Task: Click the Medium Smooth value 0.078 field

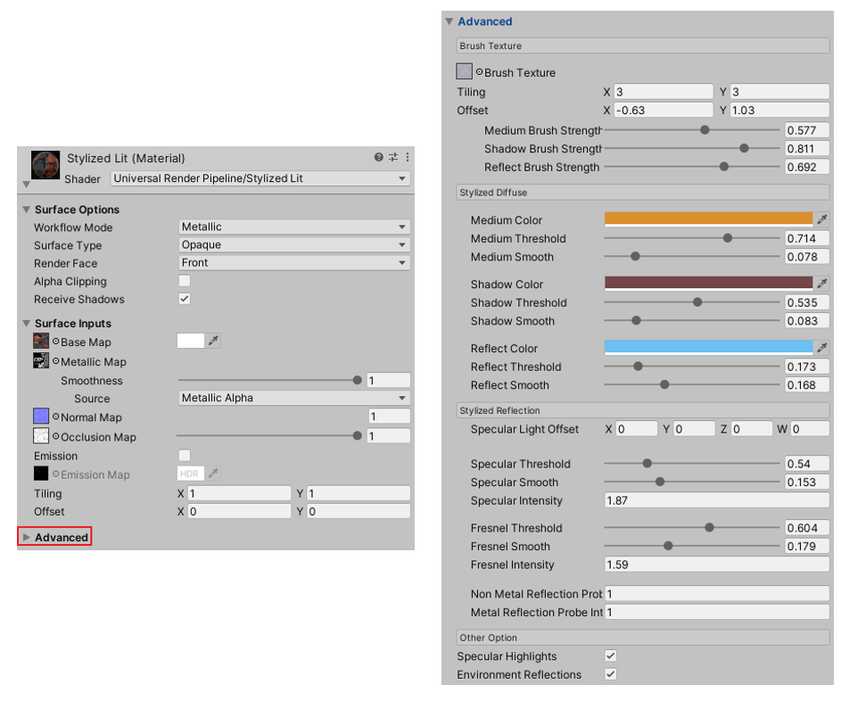Action: pyautogui.click(x=807, y=257)
